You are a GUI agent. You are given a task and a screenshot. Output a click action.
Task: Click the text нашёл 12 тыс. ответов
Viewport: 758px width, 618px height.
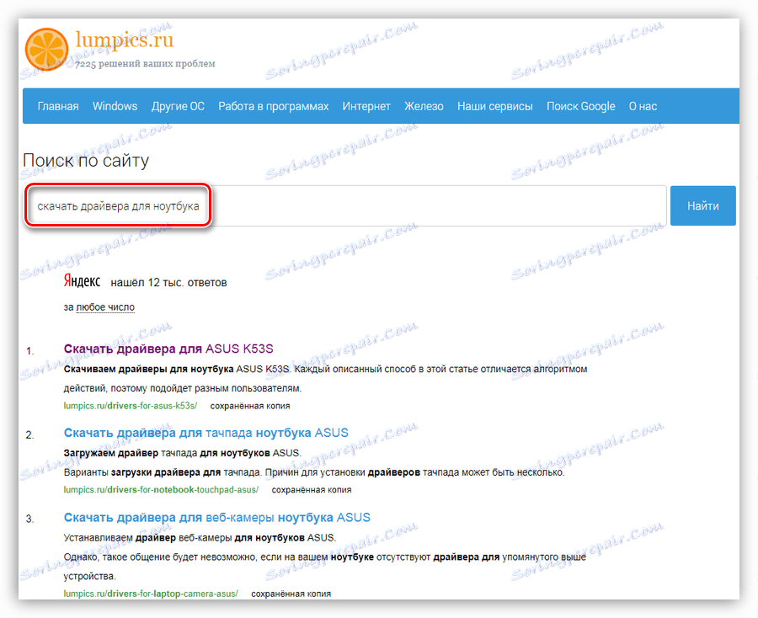pyautogui.click(x=168, y=283)
